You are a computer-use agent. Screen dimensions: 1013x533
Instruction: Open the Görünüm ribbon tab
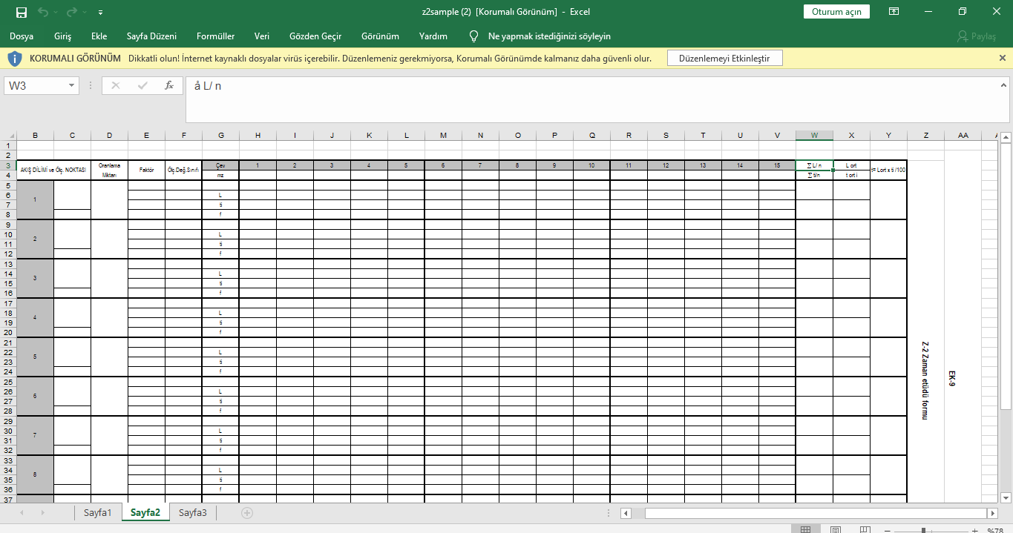pyautogui.click(x=381, y=35)
